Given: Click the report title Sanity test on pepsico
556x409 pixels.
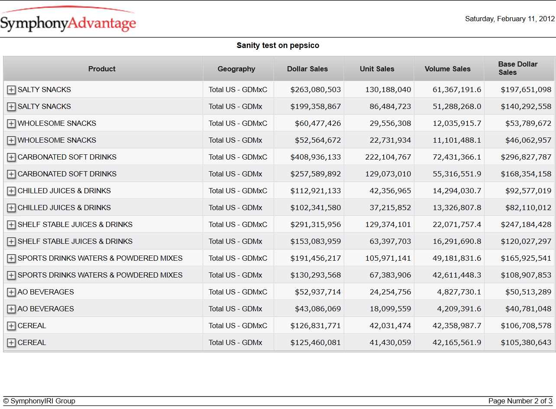Looking at the screenshot, I should 278,45.
